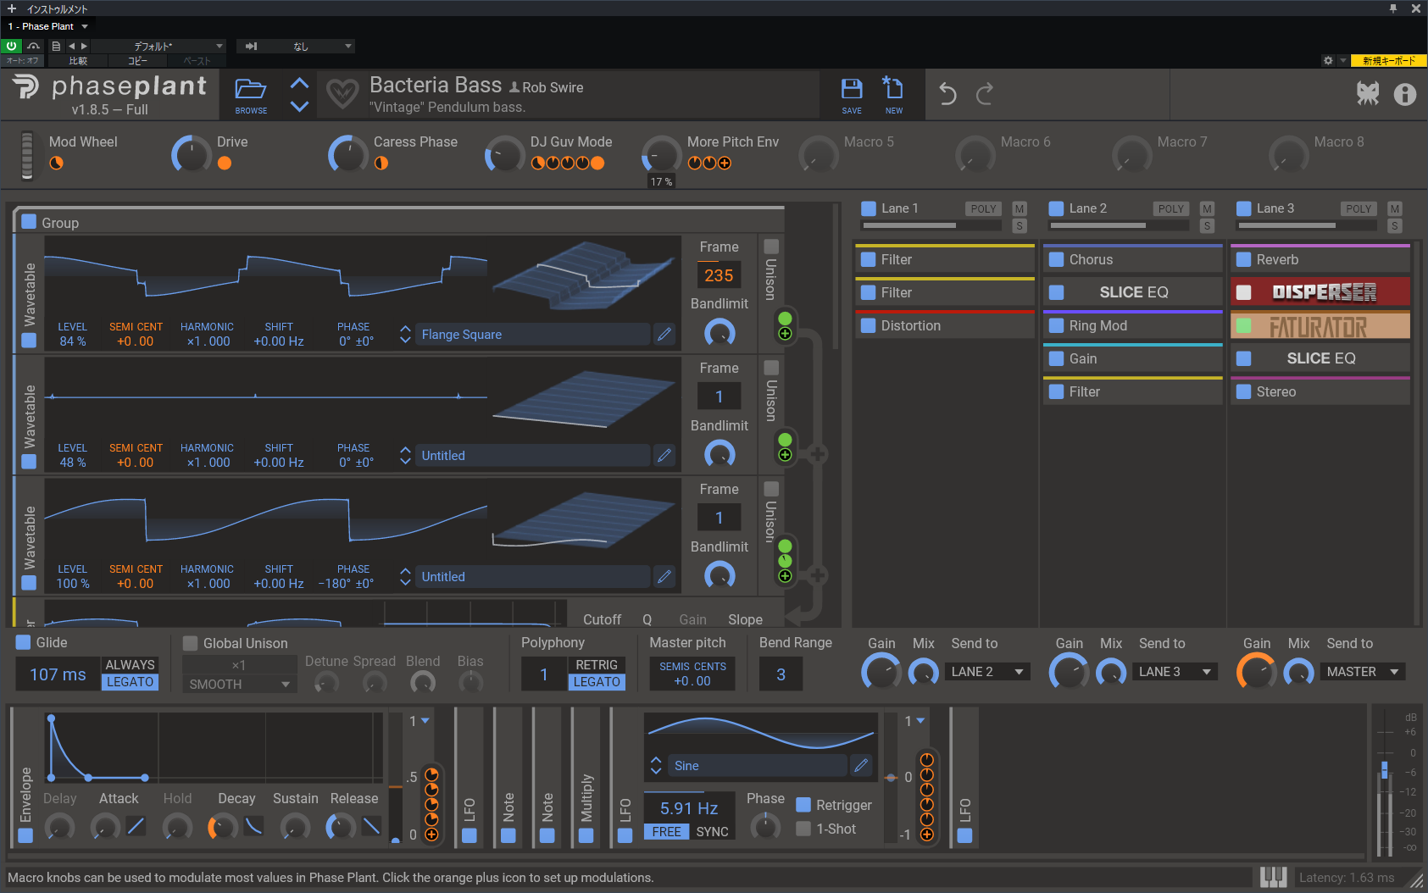Toggle the Distortion effect in Lane 1

869,325
